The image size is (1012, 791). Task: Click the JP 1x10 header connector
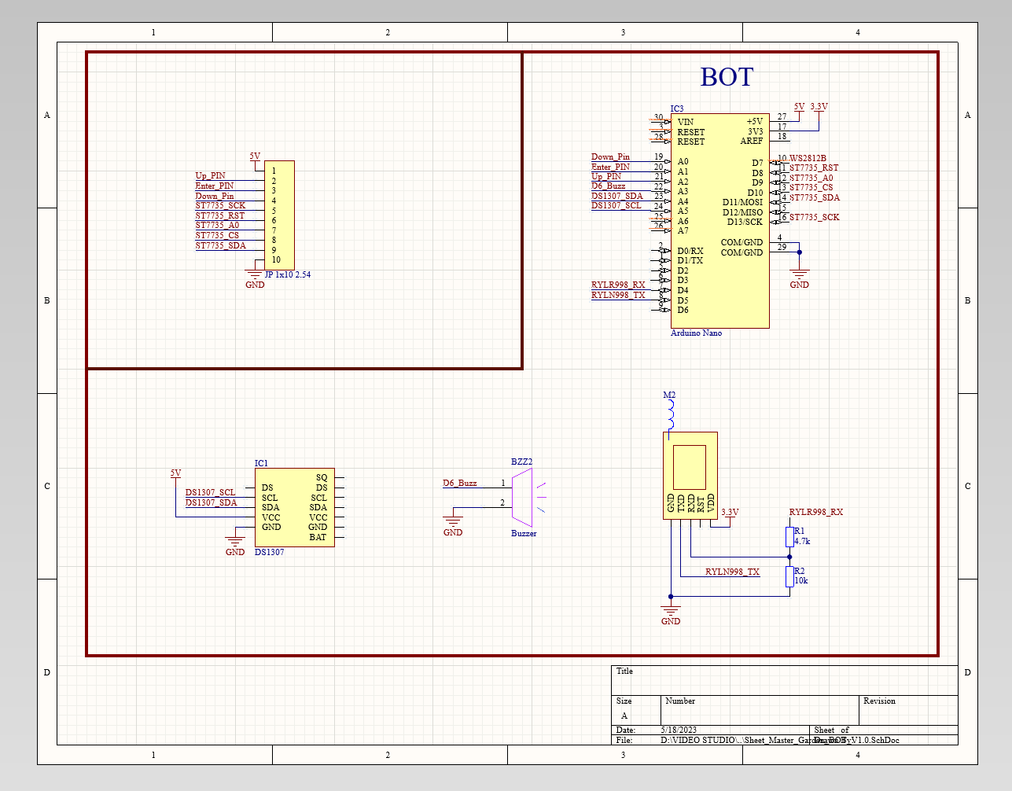point(280,215)
